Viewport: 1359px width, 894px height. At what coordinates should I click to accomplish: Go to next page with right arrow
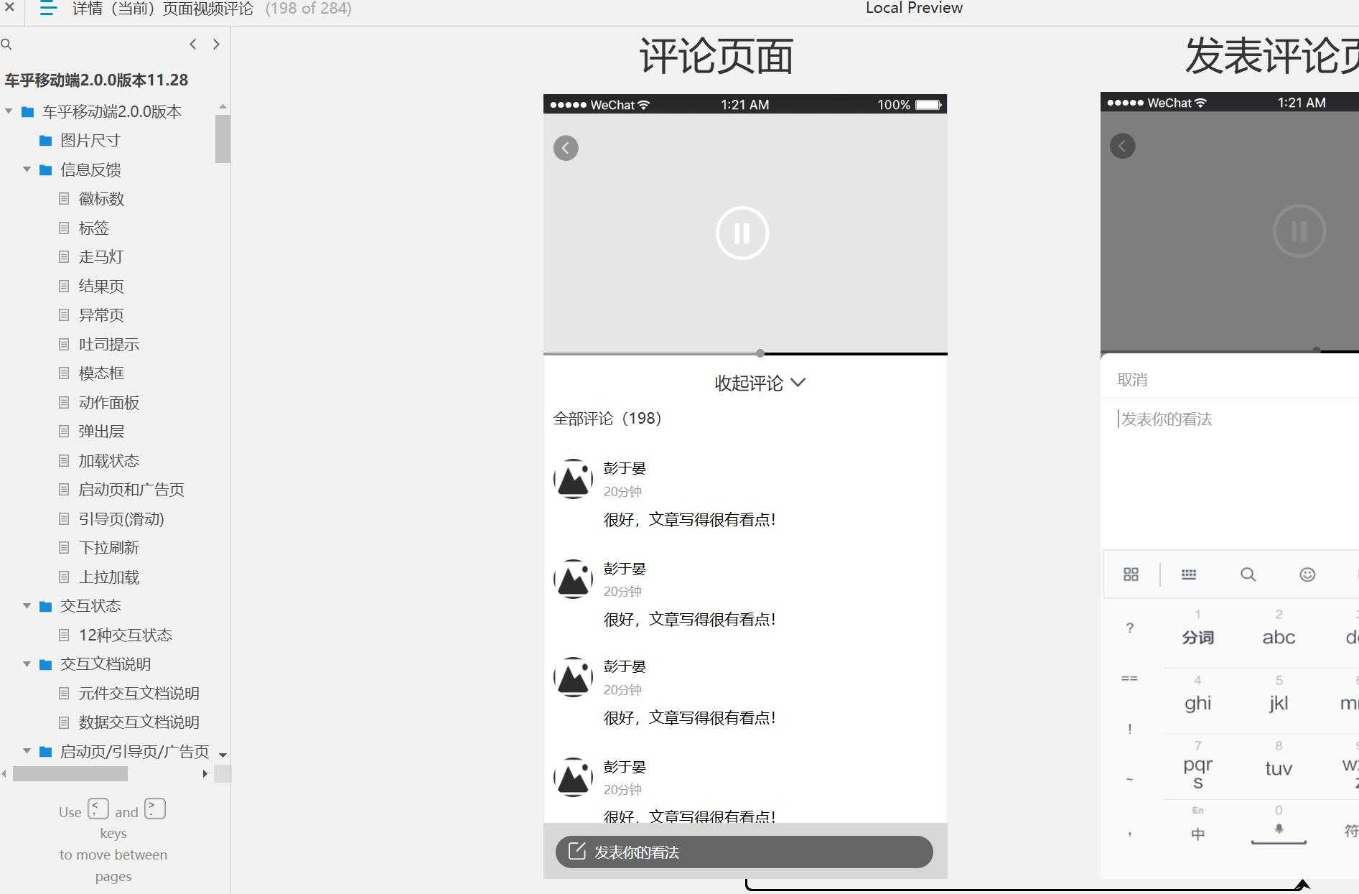click(216, 44)
